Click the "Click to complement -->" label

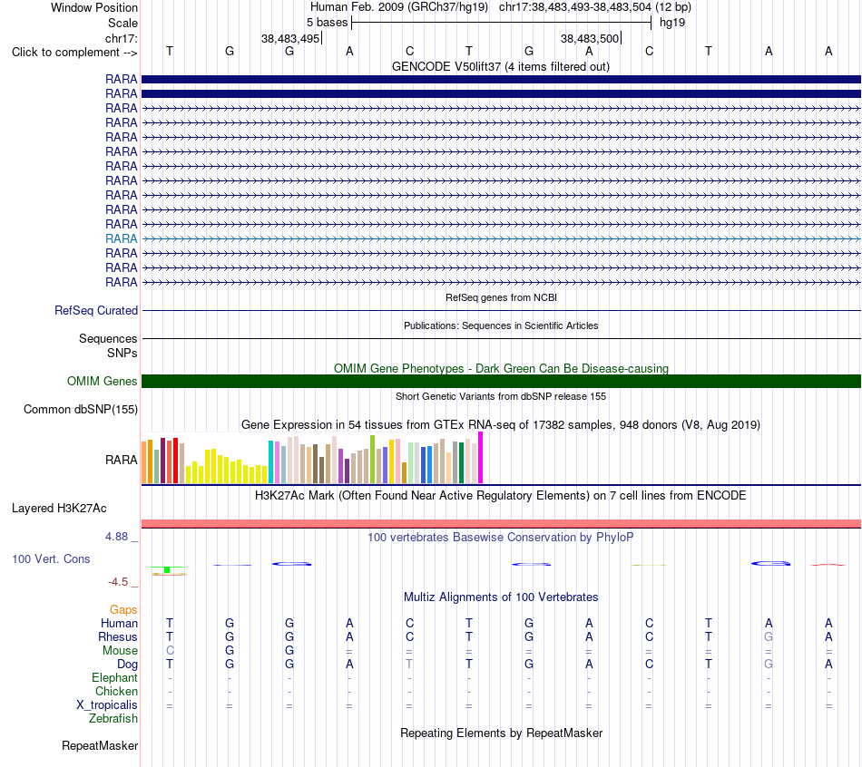[x=74, y=53]
